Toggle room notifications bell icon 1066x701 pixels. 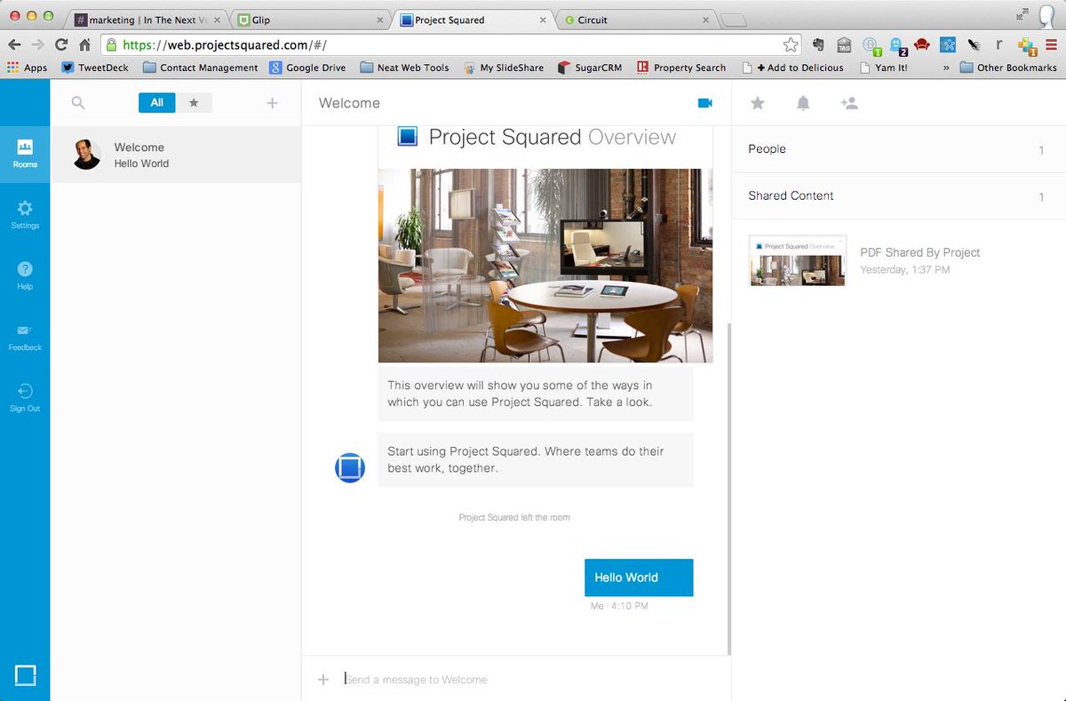click(803, 103)
